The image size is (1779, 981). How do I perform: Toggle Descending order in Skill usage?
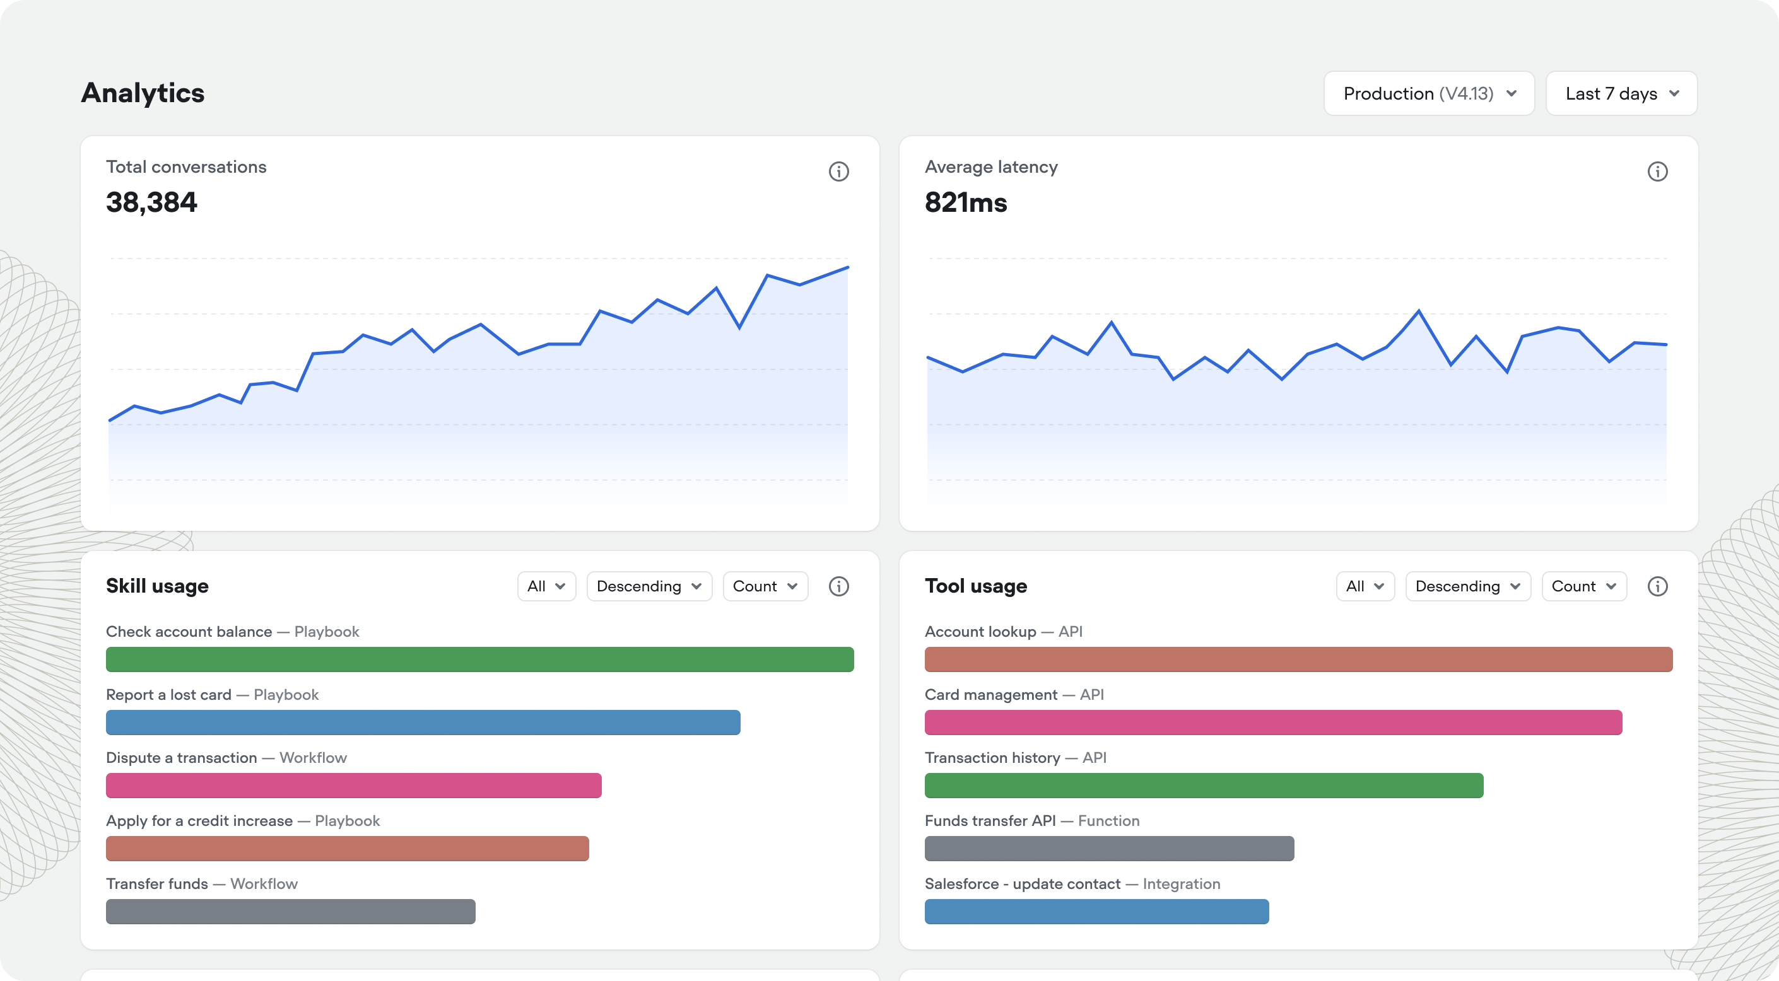(x=648, y=586)
